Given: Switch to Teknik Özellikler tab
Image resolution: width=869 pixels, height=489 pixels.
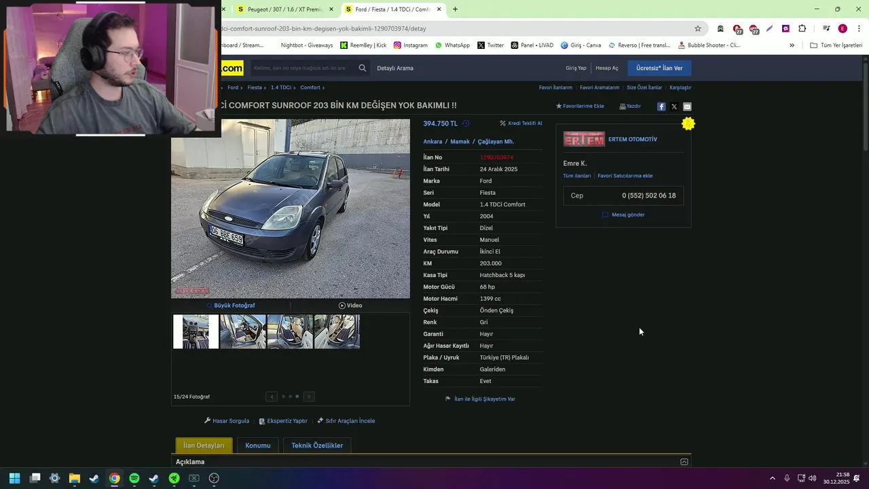Looking at the screenshot, I should 317,446.
